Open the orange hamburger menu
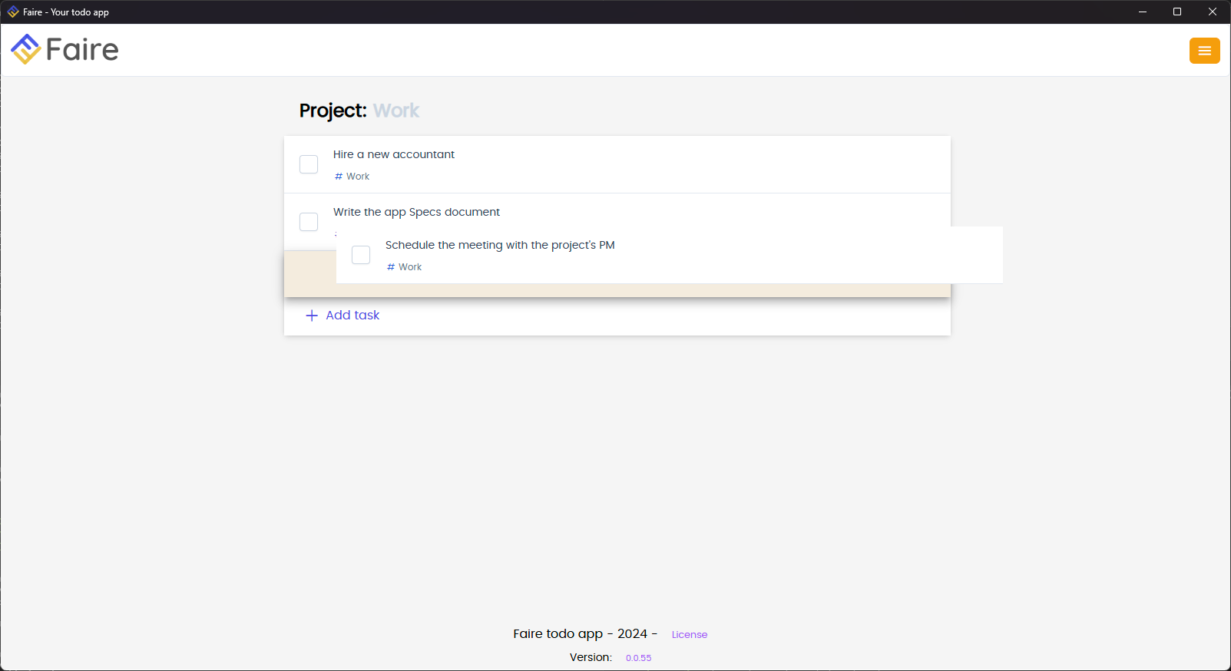The width and height of the screenshot is (1231, 671). (1204, 51)
